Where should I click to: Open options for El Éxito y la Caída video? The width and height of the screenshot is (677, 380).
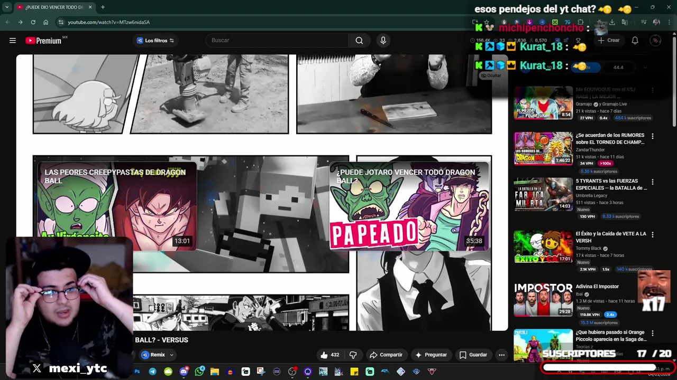(x=652, y=234)
